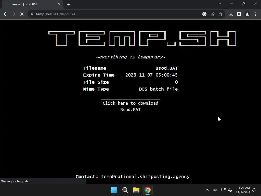Open the Chrome profile icon
261x196 pixels.
(247, 14)
